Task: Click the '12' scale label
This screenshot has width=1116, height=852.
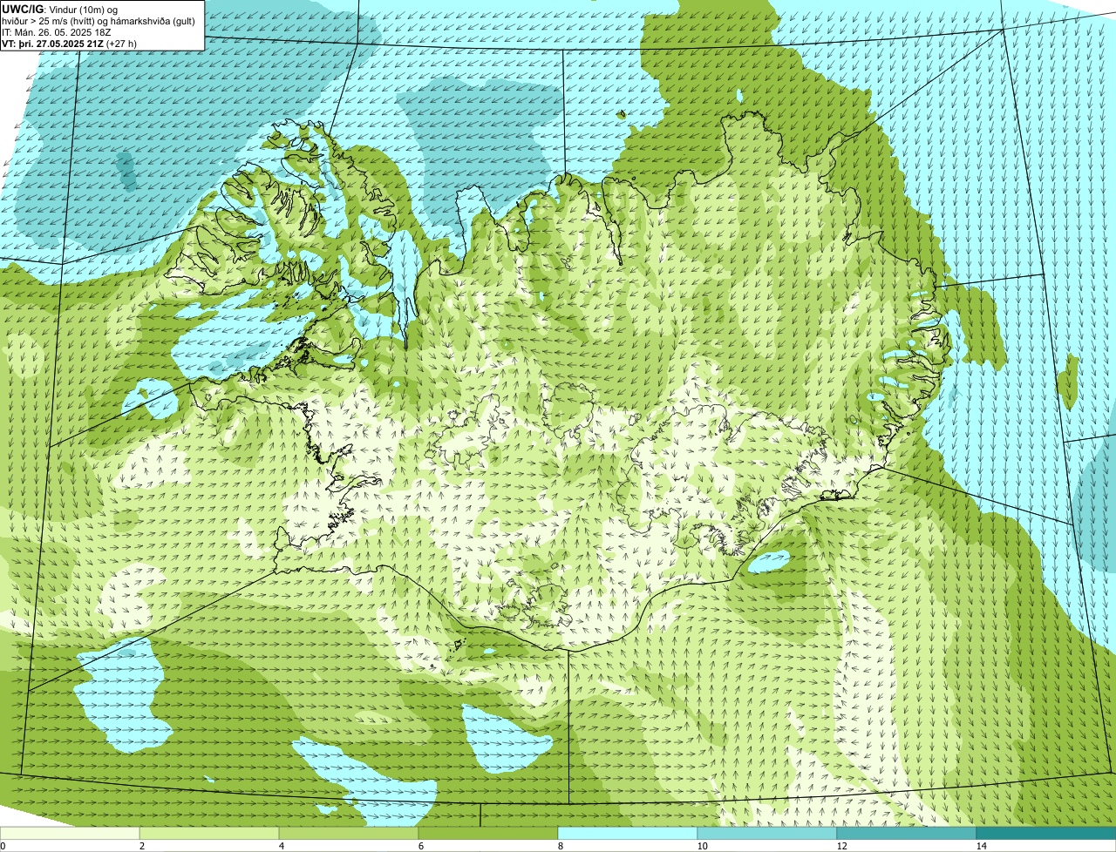Action: point(841,846)
